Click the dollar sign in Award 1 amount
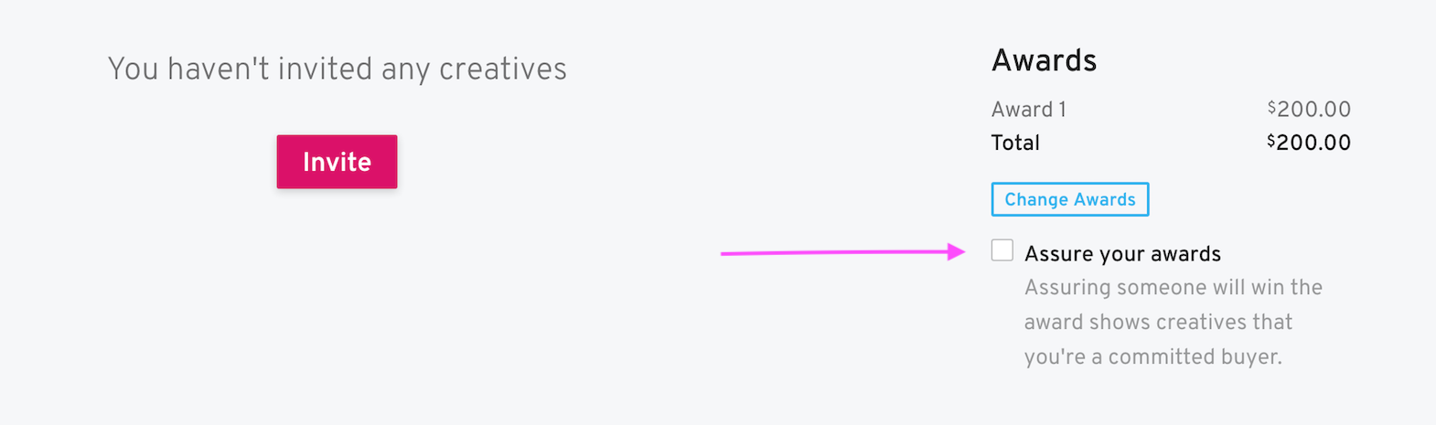The width and height of the screenshot is (1436, 425). [x=1271, y=107]
